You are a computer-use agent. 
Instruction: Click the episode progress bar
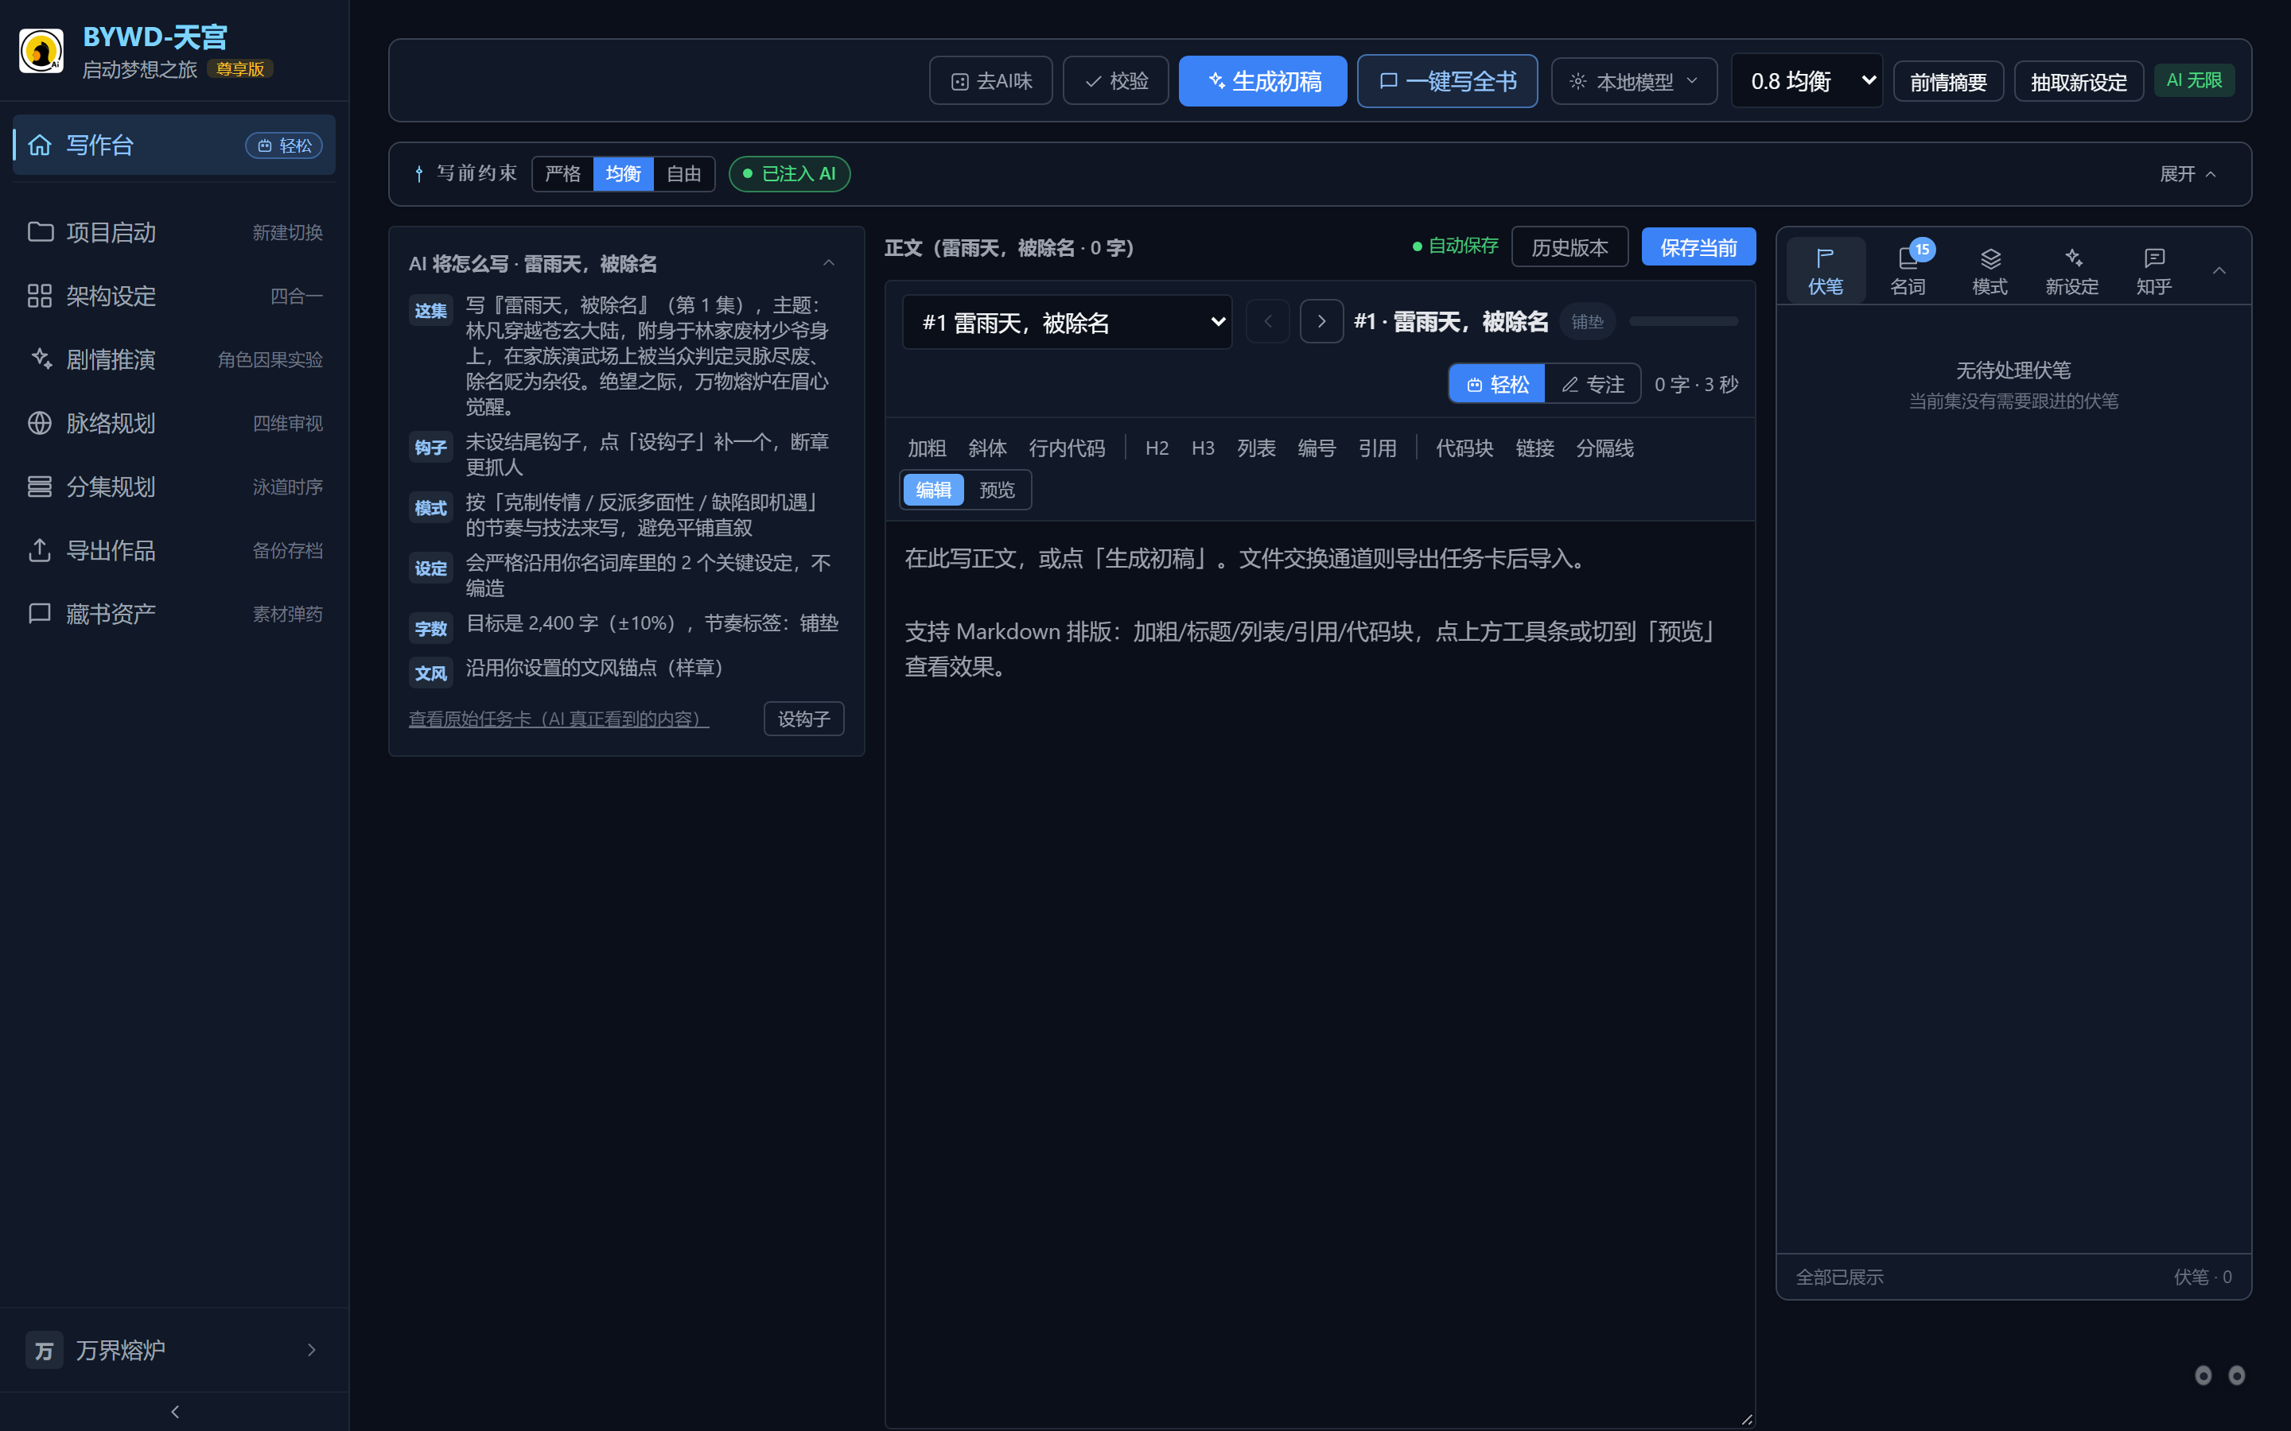[x=1682, y=322]
